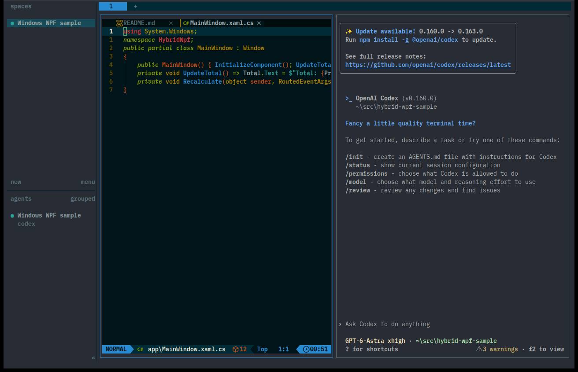Select the MainWindow.xaml.cs editor tab
578x372 pixels.
pyautogui.click(x=222, y=23)
